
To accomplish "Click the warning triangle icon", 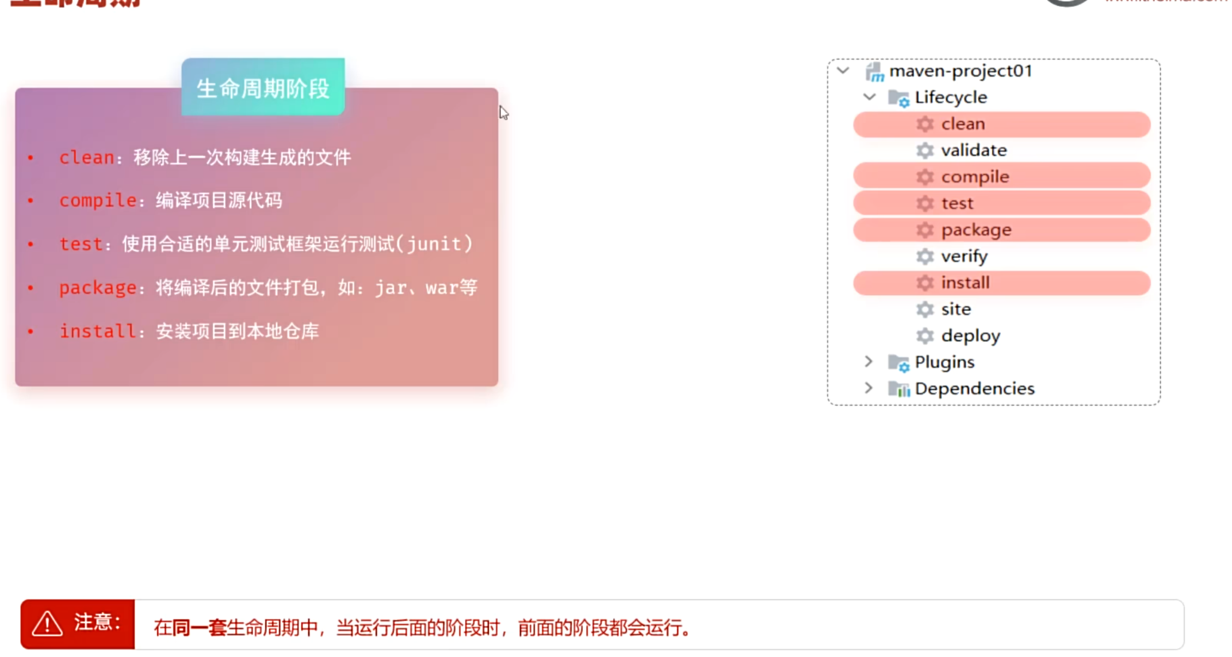I will (47, 624).
